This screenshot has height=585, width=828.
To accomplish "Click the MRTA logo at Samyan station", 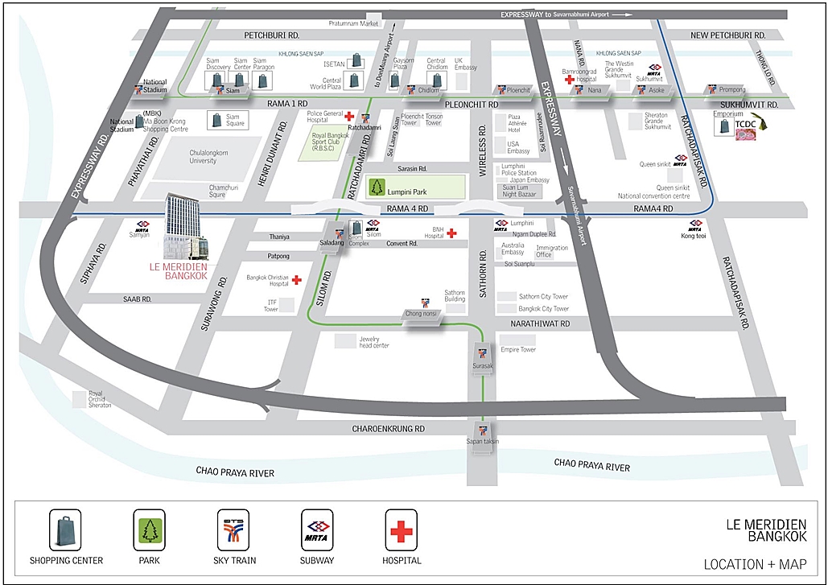I will coord(142,227).
